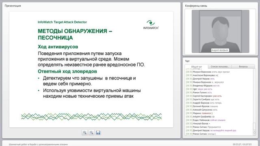Click 'InfoWatch Target Attack Detector' slide header
Image resolution: width=260 pixels, height=146 pixels.
[x=62, y=22]
